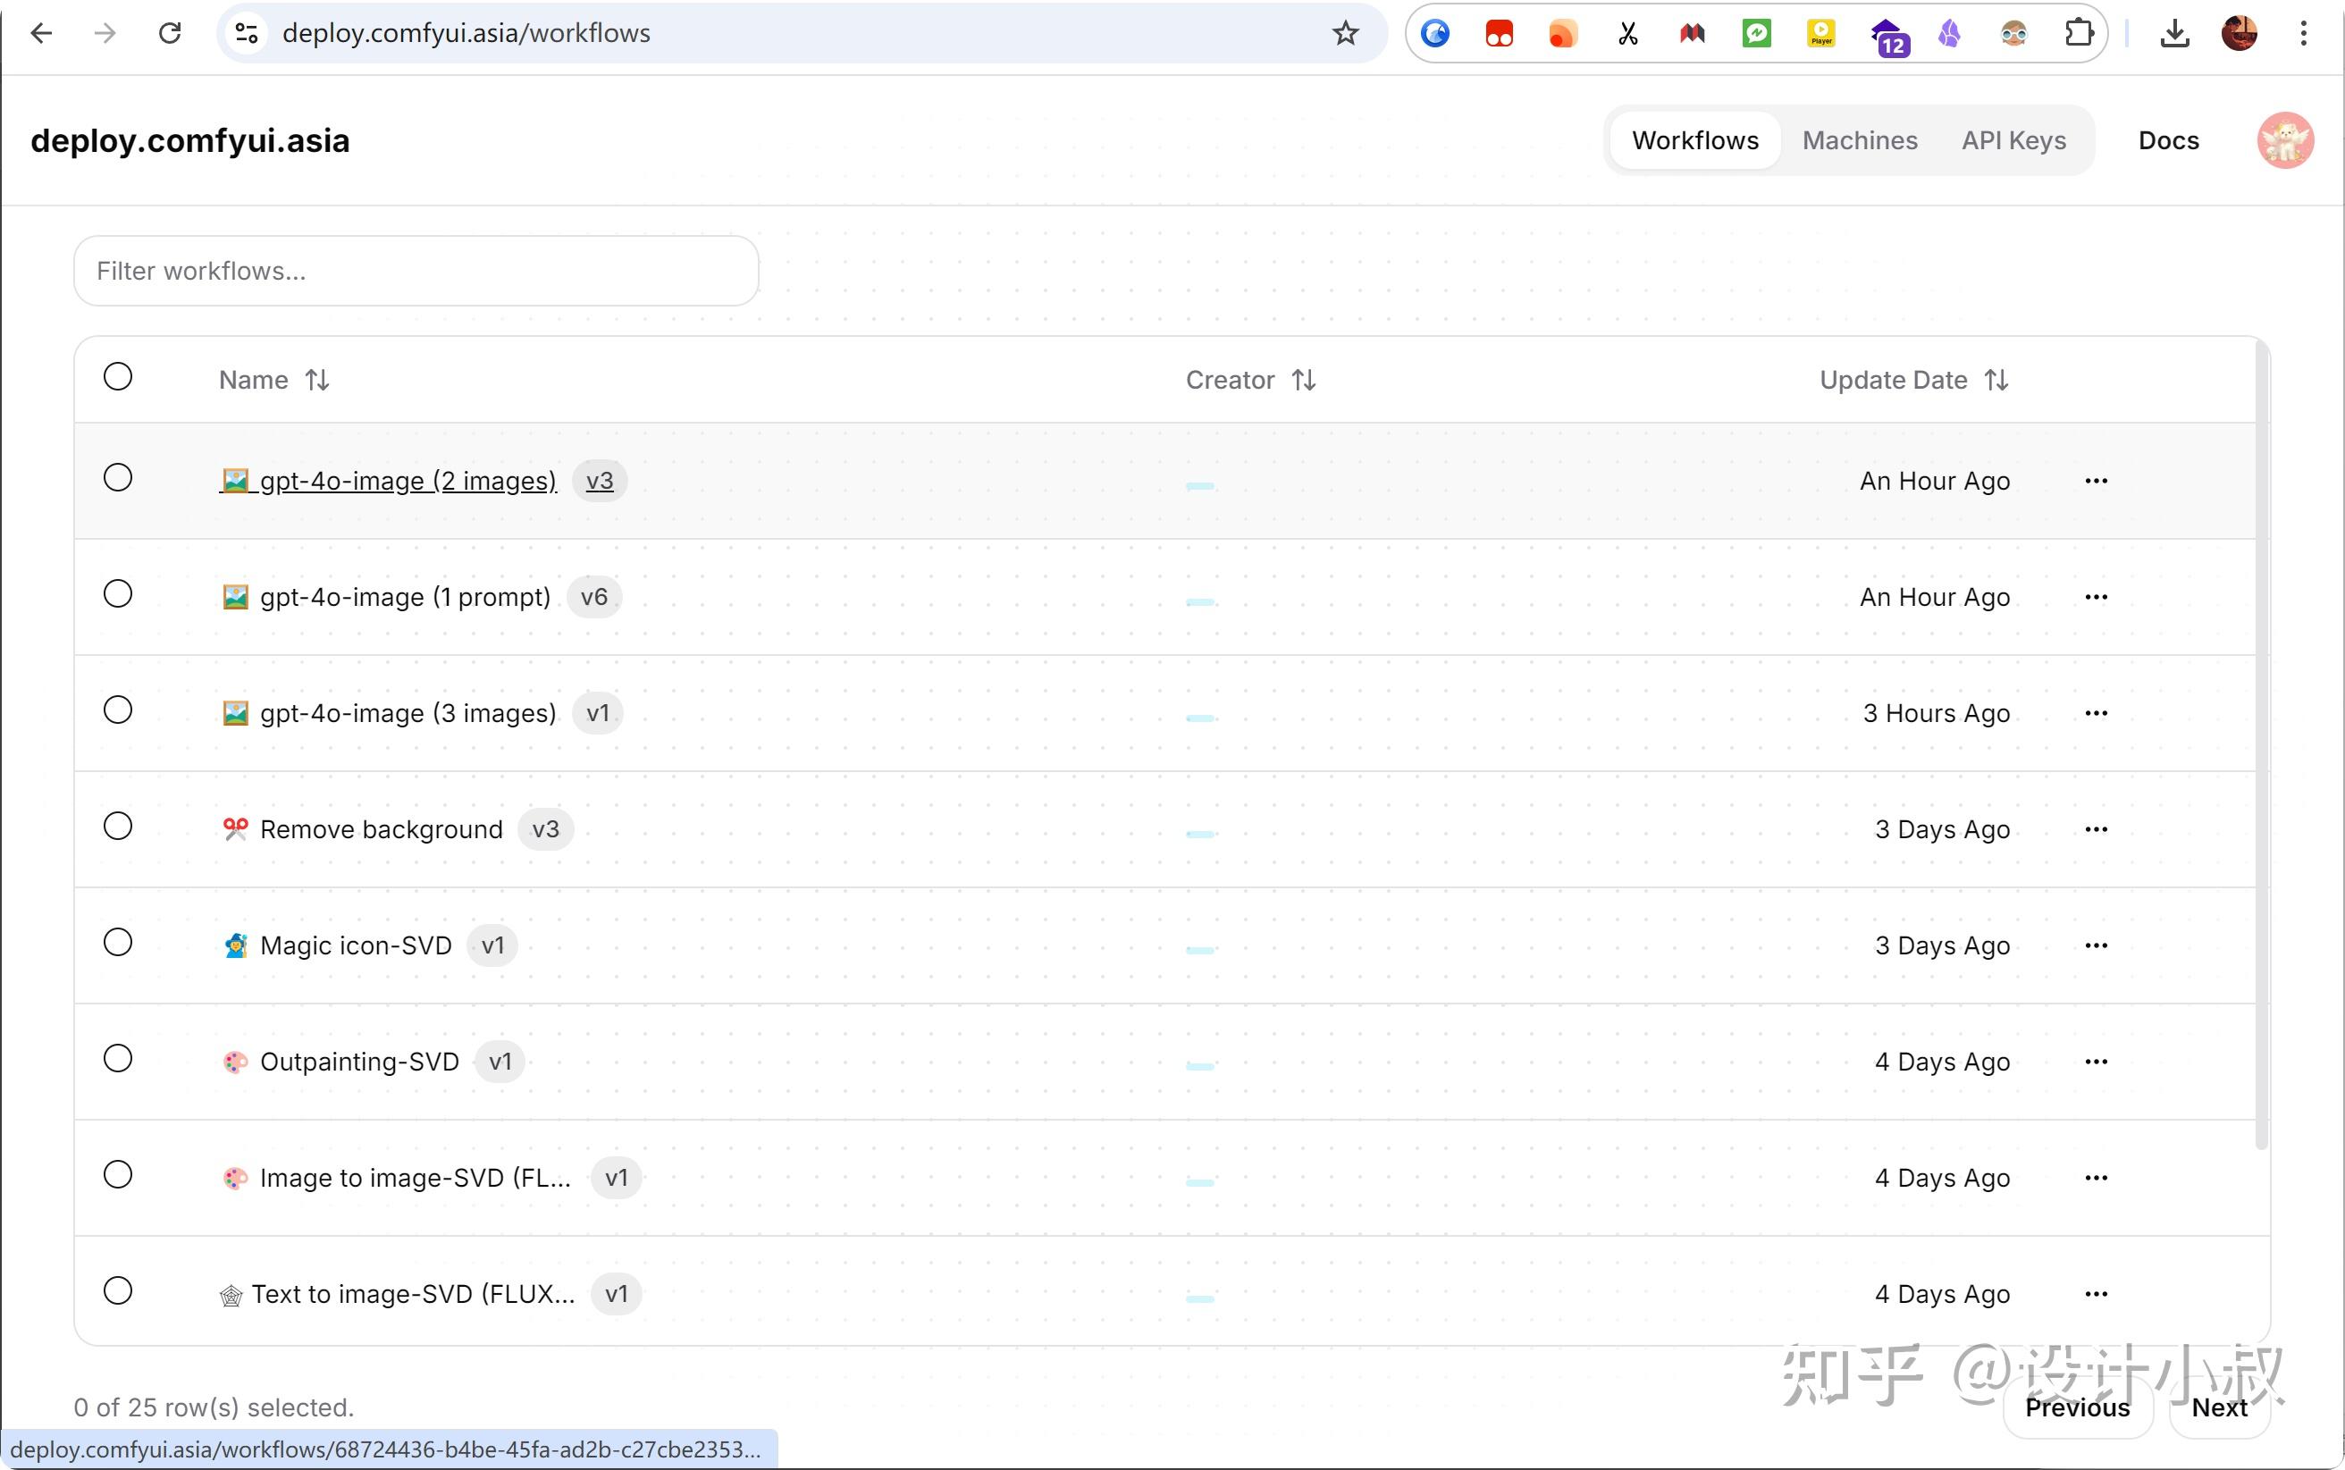Select the Remove background row checkbox
This screenshot has width=2345, height=1470.
pyautogui.click(x=118, y=827)
